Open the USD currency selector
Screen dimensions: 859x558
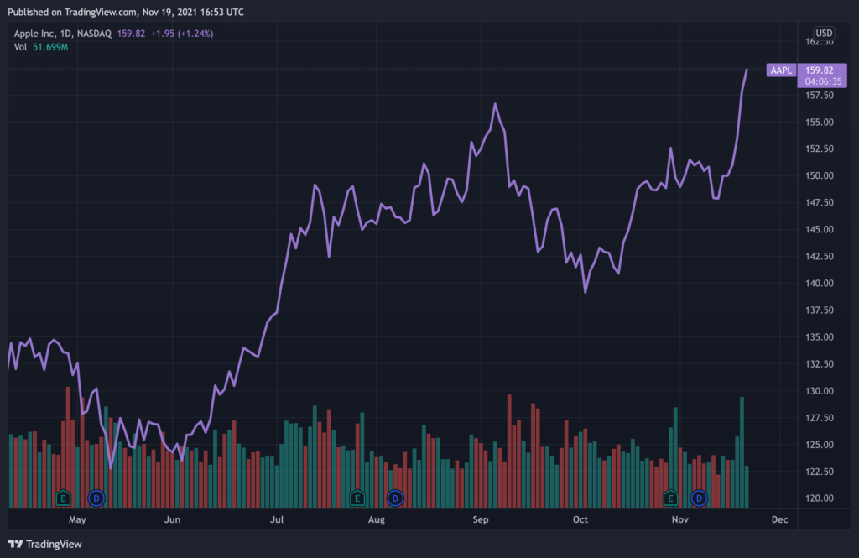click(824, 33)
